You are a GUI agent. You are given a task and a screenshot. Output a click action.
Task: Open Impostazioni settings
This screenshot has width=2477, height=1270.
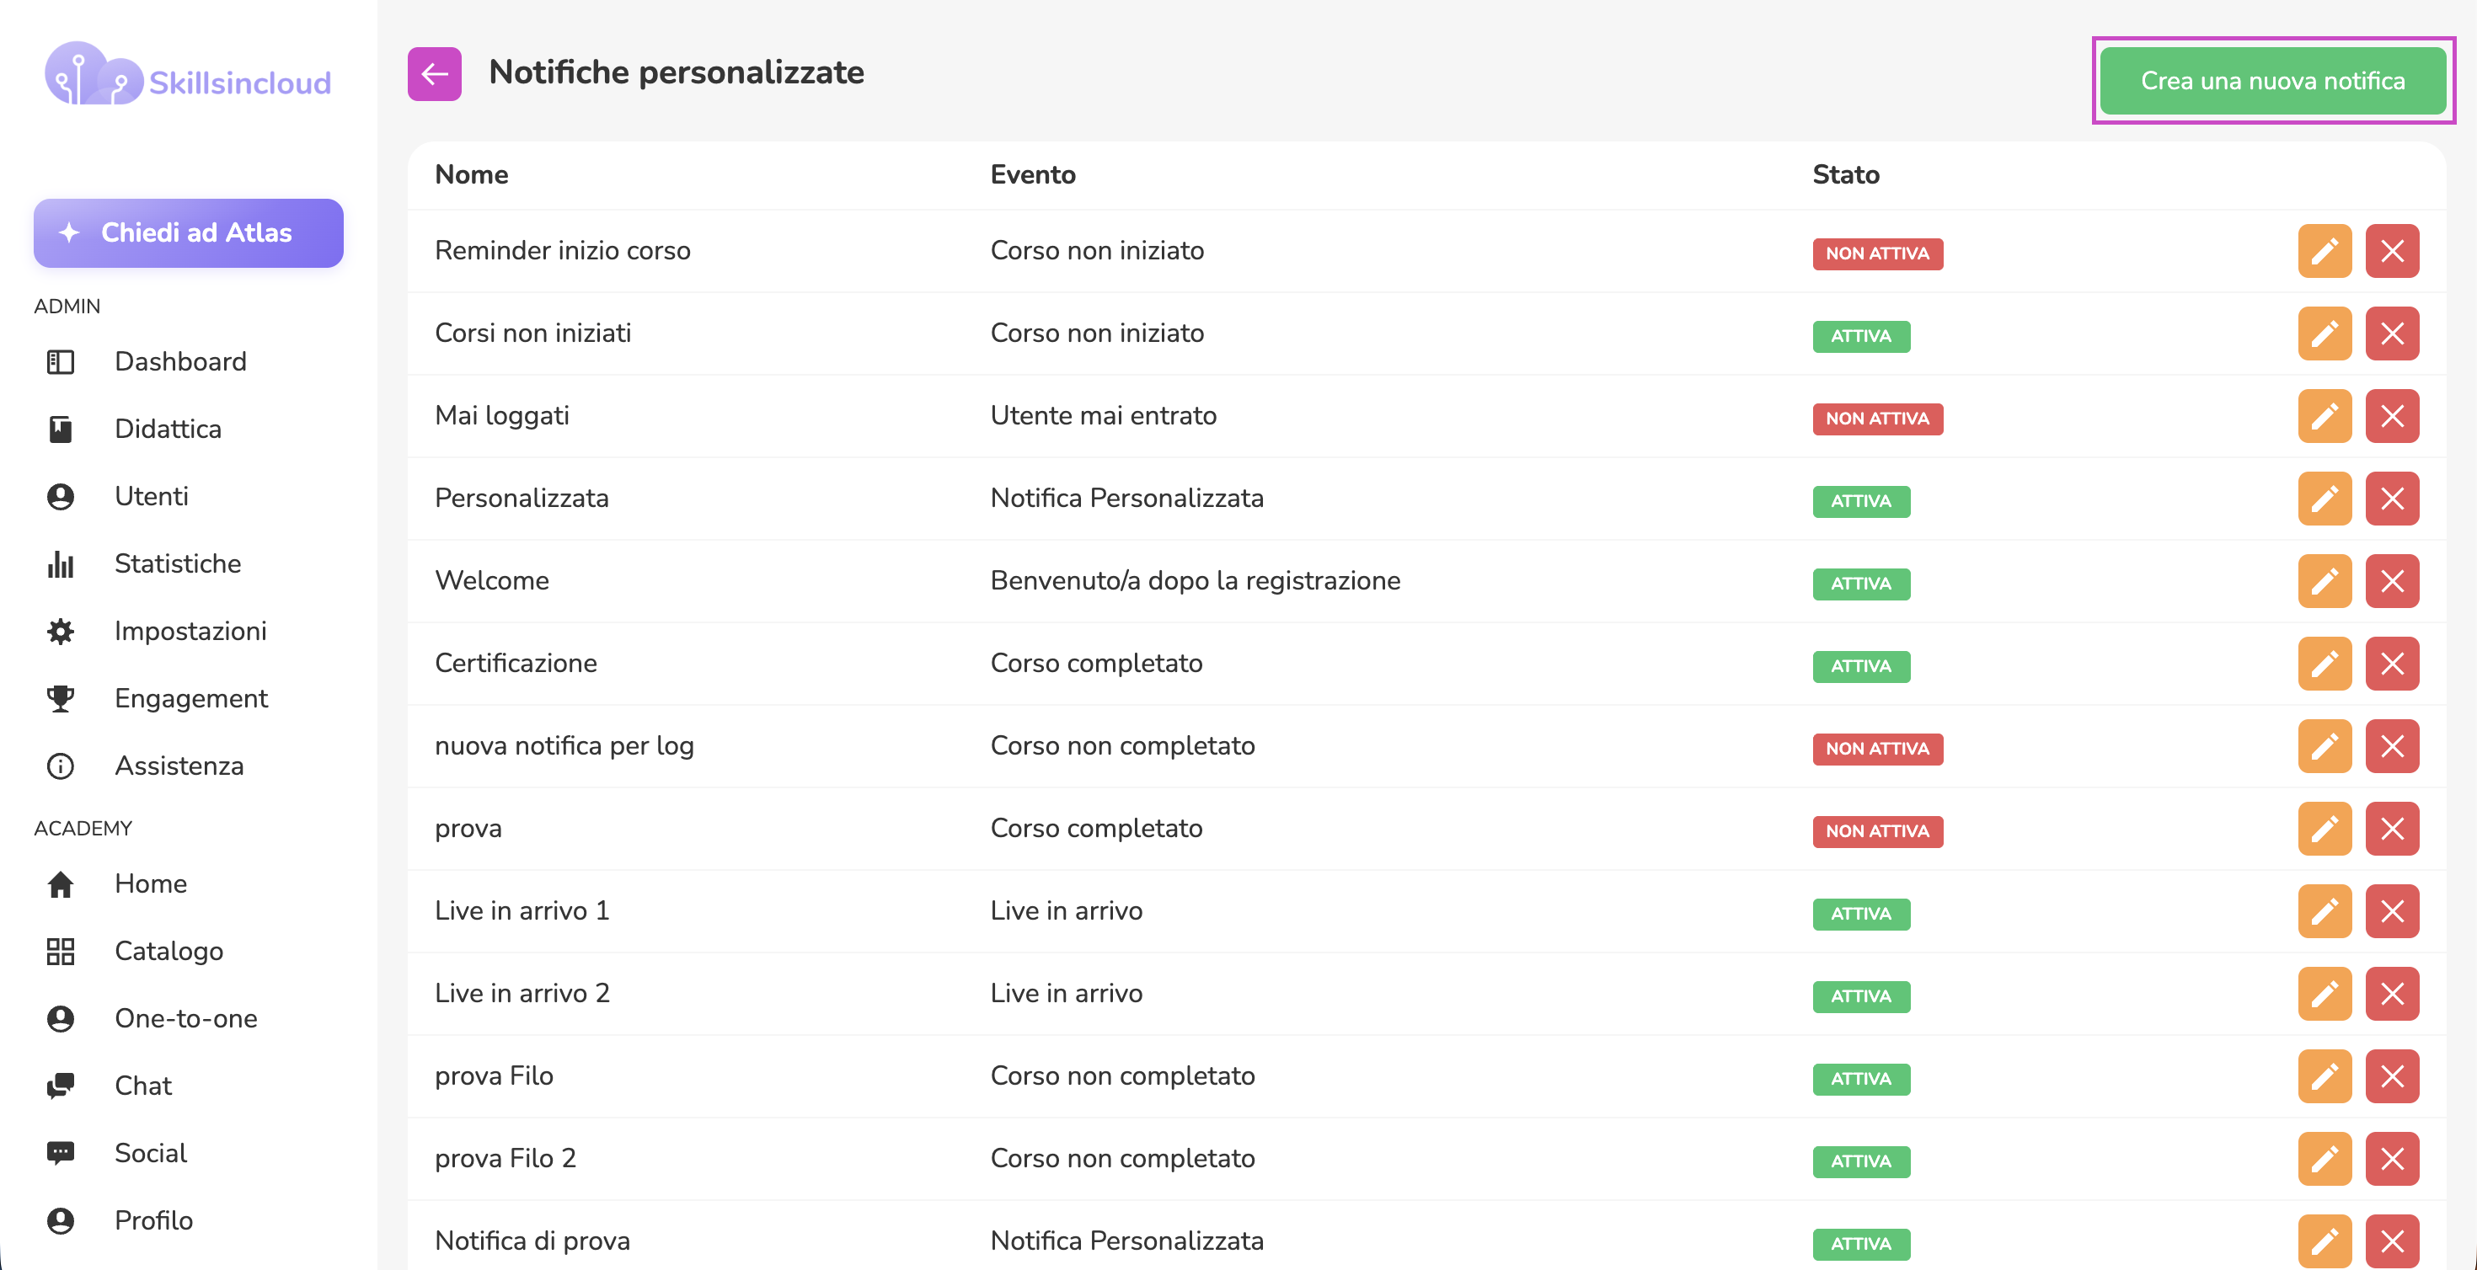click(190, 631)
